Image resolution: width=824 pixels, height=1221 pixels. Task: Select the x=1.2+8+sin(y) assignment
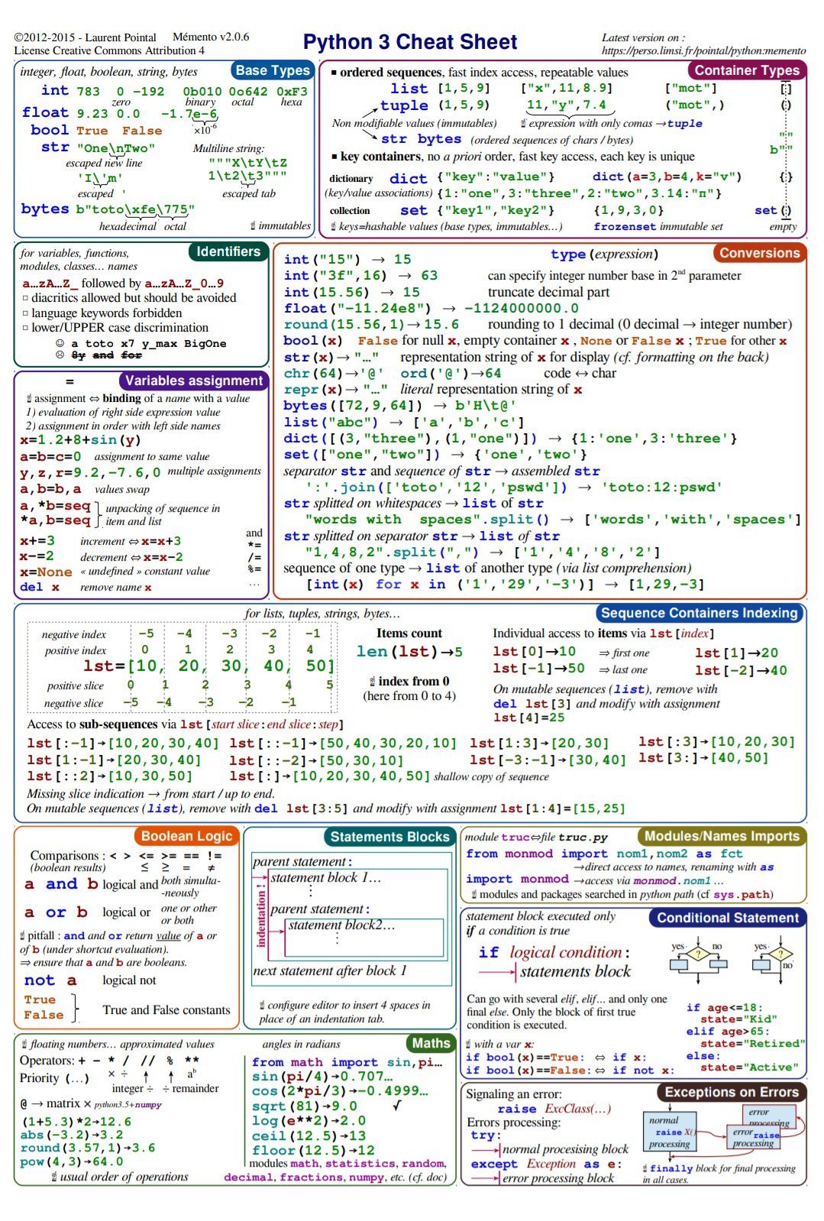click(80, 440)
